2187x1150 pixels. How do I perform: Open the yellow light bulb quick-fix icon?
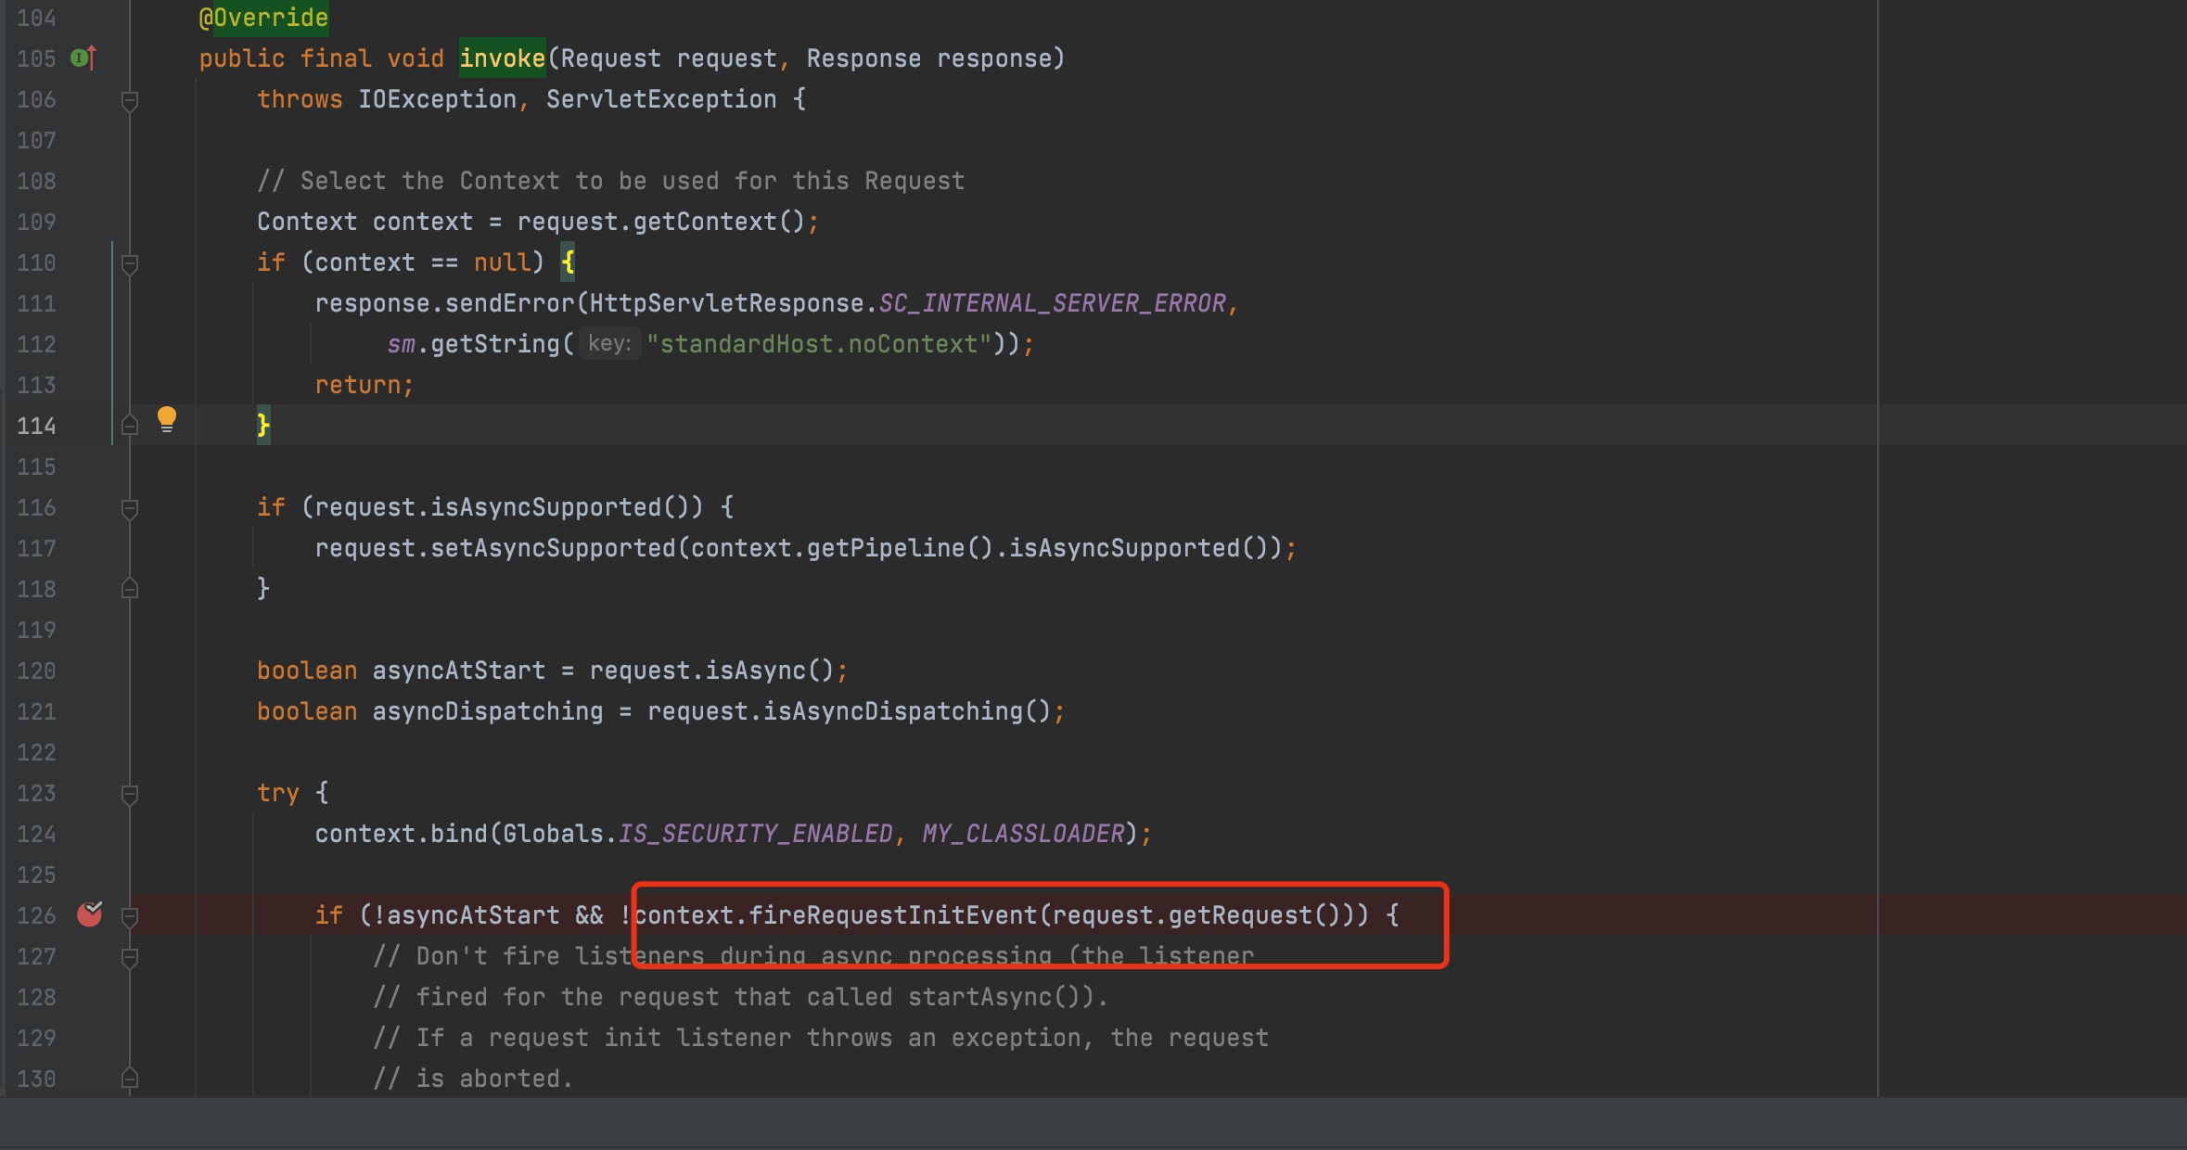point(167,419)
